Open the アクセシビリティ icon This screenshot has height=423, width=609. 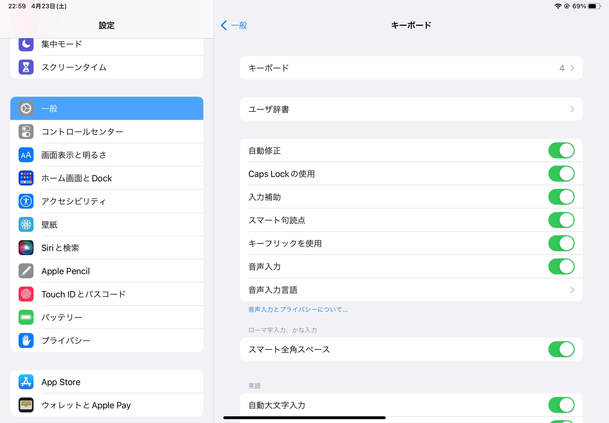click(26, 201)
